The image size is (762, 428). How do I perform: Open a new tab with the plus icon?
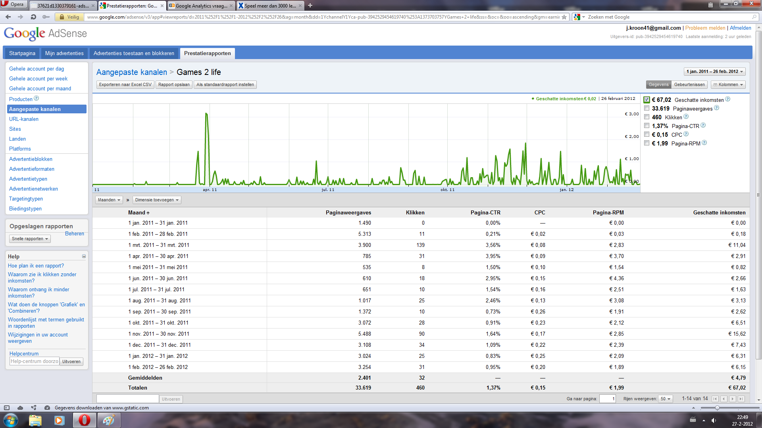click(310, 6)
